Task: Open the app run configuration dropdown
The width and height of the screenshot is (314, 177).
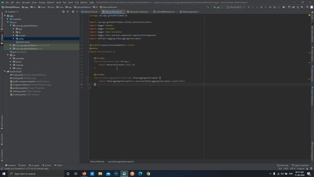Action: coord(218,7)
